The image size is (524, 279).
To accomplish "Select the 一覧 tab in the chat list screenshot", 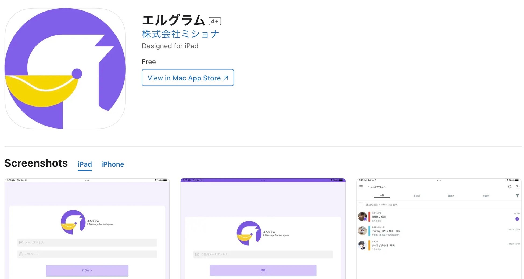I will coord(382,196).
